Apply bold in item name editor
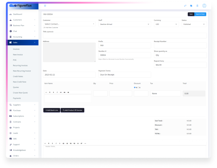This screenshot has width=217, height=168. tap(53, 93)
